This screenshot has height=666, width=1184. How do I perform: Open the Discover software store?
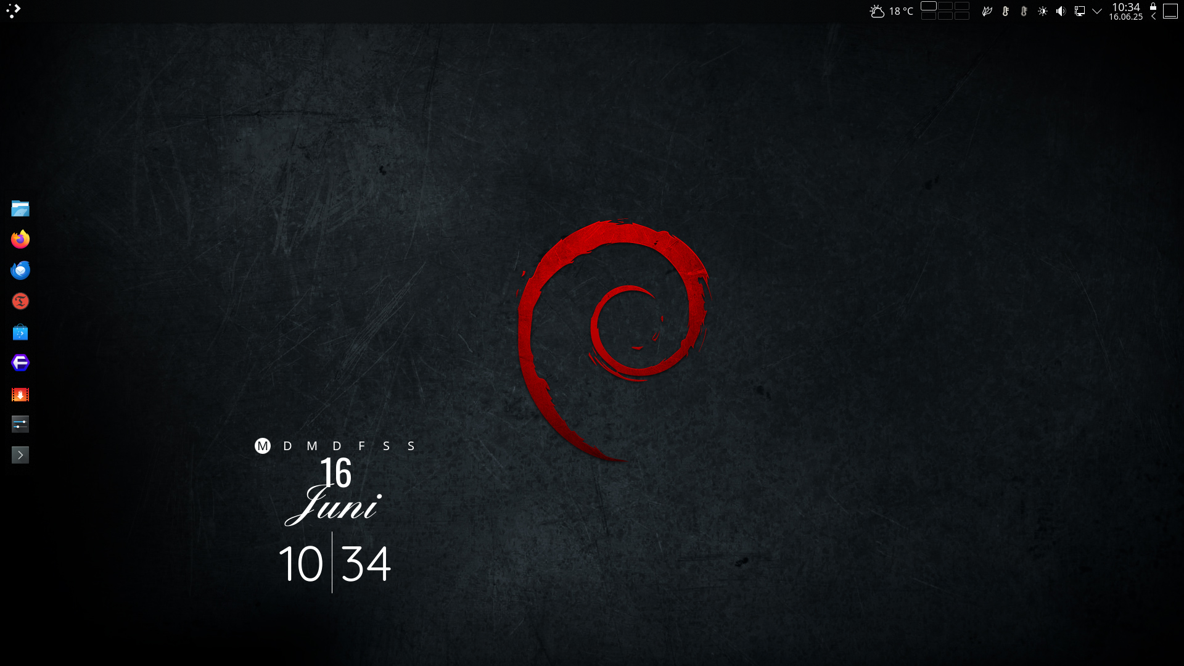(20, 332)
